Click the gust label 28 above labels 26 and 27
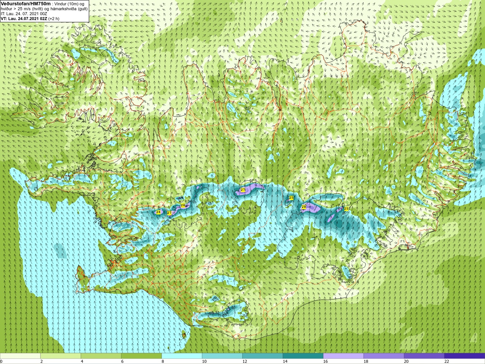This screenshot has width=485, height=364. 183,206
